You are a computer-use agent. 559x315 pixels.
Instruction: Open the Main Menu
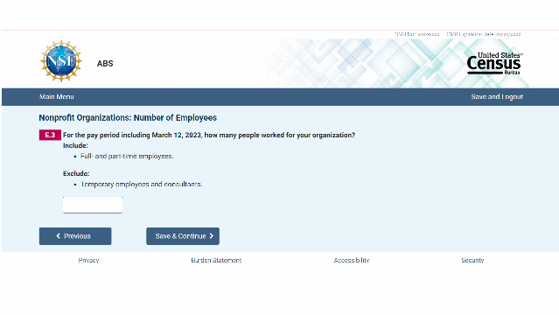pyautogui.click(x=56, y=96)
